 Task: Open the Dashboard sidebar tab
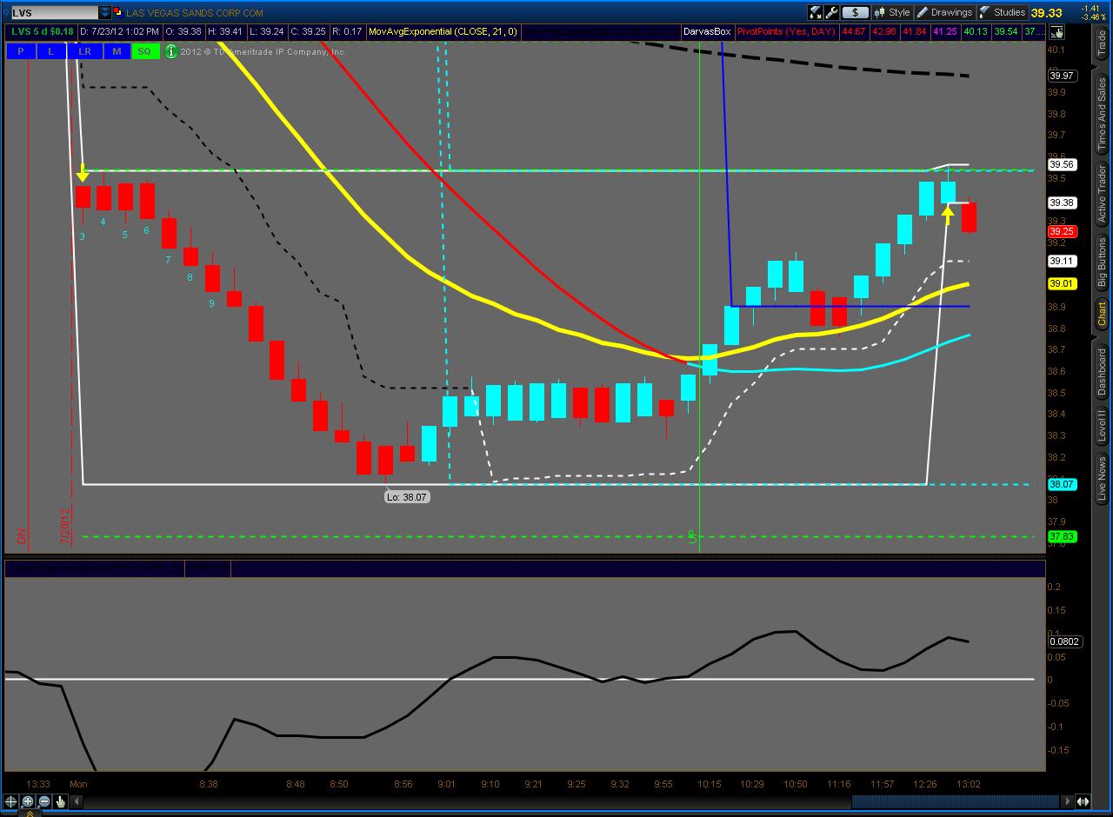[x=1102, y=371]
